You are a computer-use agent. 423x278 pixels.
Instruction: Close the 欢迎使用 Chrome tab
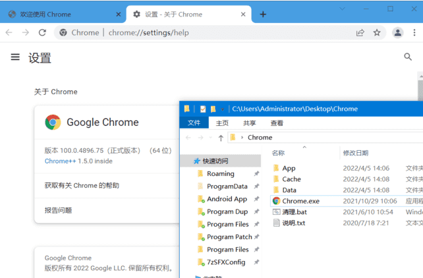click(x=118, y=14)
